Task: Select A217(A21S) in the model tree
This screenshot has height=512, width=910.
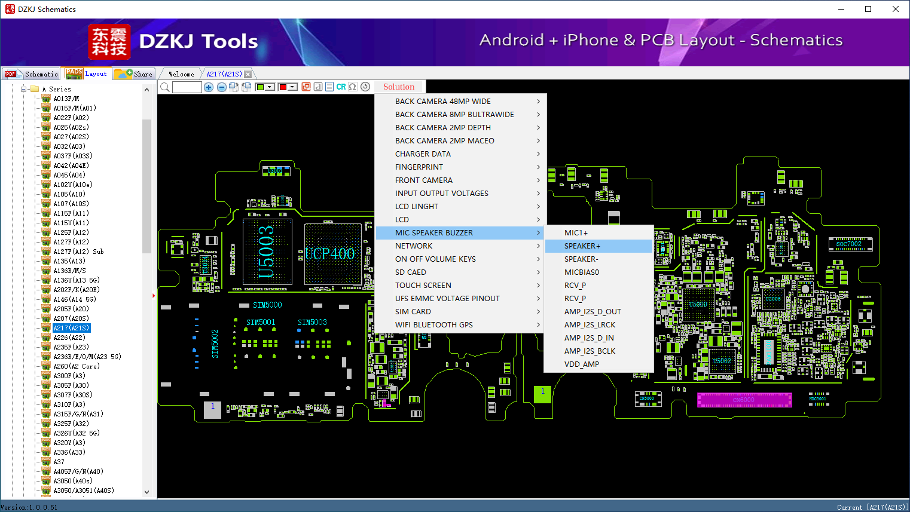Action: click(71, 328)
